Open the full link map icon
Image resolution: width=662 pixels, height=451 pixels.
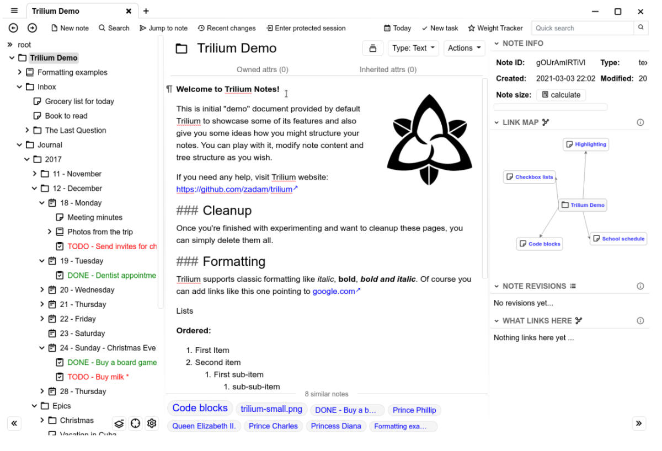pos(546,122)
